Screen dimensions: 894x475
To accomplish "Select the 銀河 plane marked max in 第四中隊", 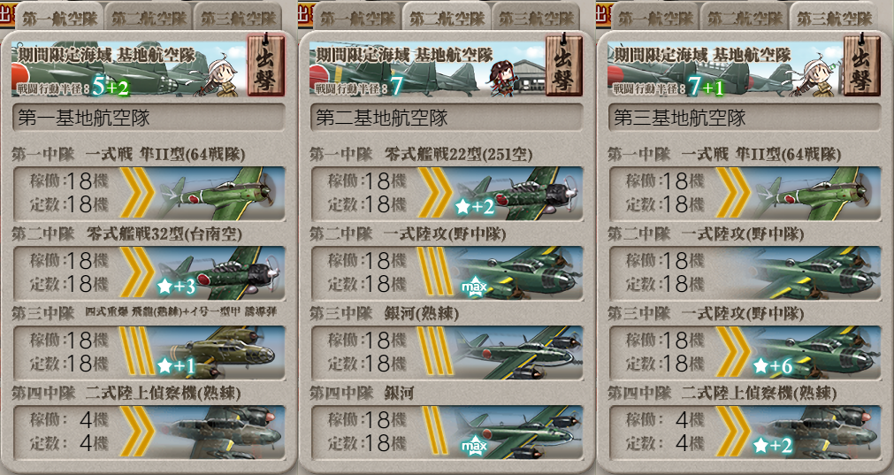I will pos(516,432).
